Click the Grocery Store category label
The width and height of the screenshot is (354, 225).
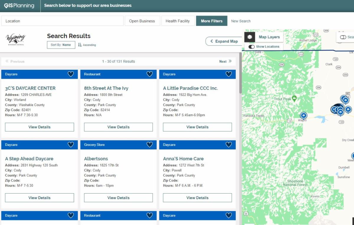(94, 145)
